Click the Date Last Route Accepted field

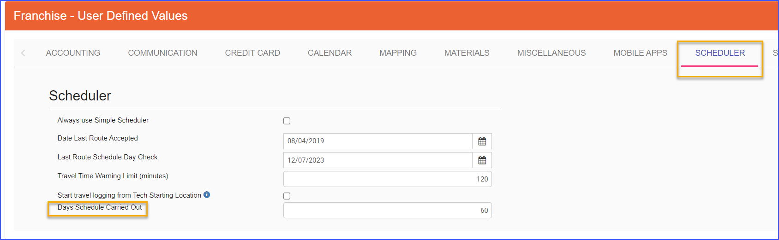pos(378,141)
